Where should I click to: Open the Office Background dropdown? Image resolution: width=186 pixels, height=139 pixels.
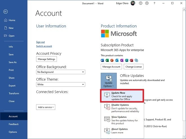(61, 72)
